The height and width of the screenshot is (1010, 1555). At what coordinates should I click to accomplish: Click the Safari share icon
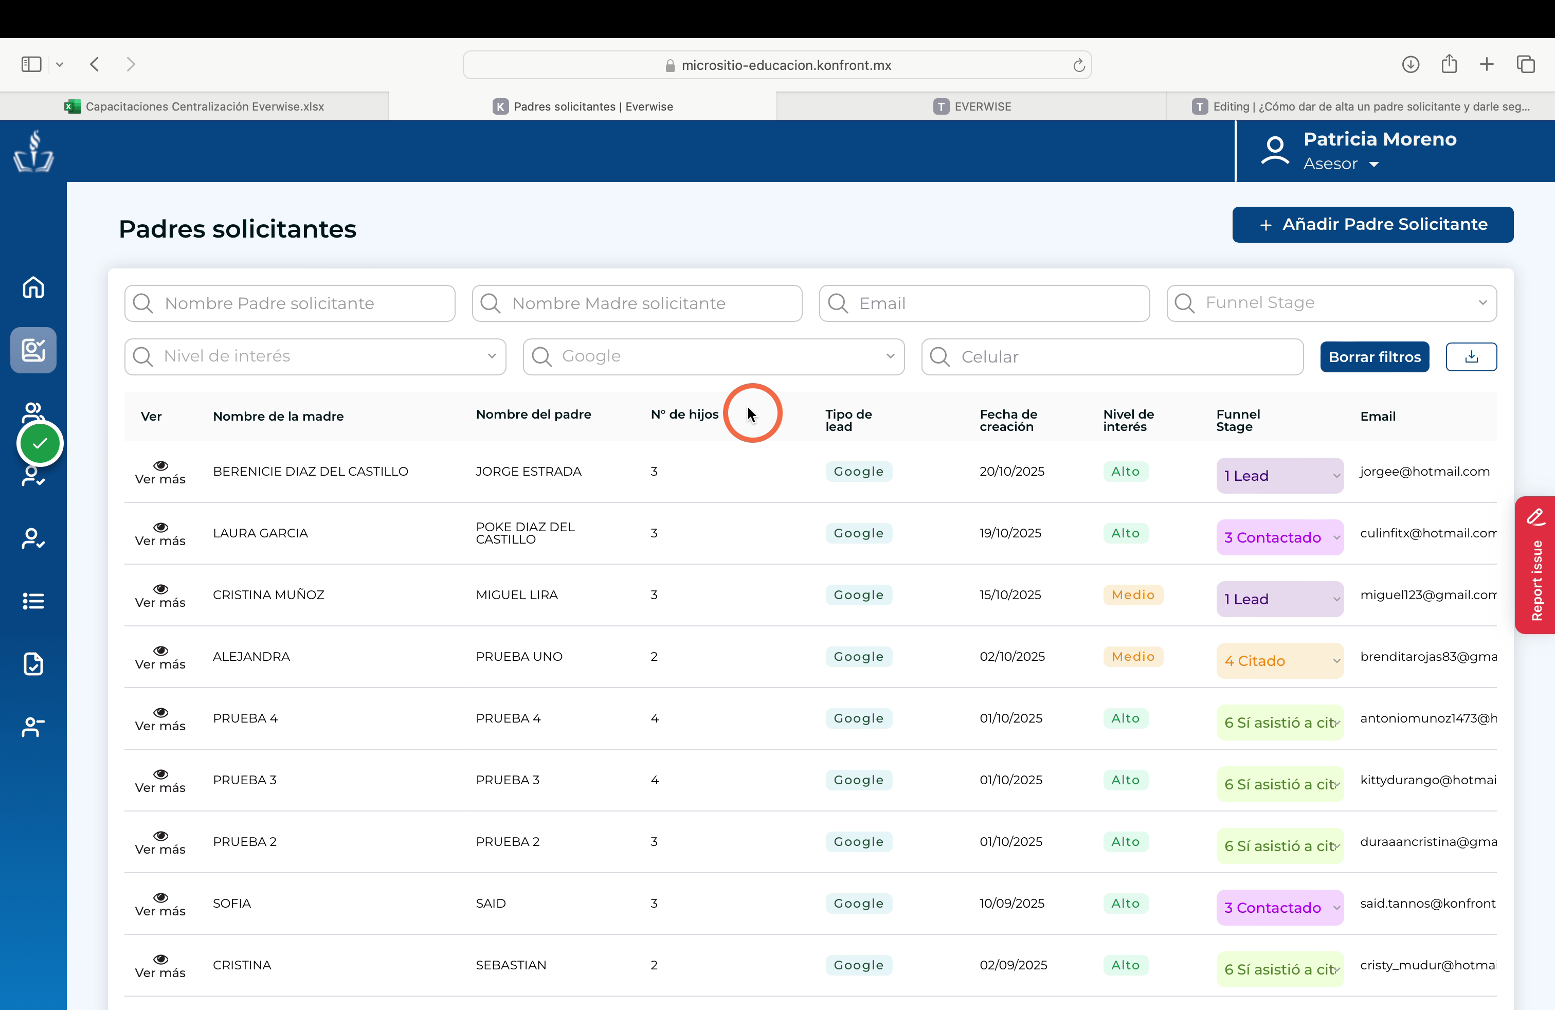pos(1449,64)
